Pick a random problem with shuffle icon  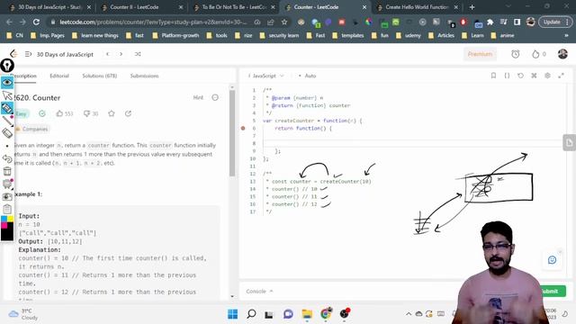(138, 54)
